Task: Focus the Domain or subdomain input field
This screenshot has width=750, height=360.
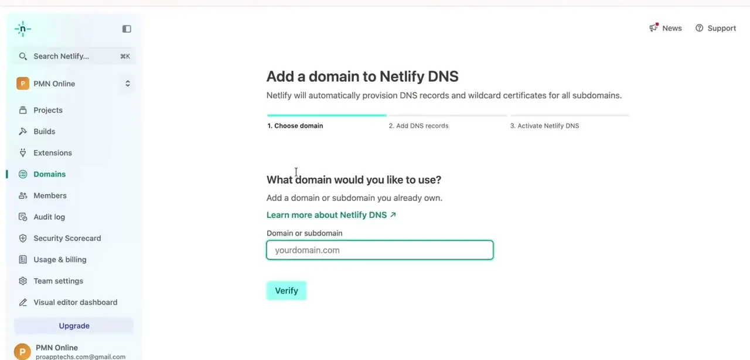Action: [380, 250]
